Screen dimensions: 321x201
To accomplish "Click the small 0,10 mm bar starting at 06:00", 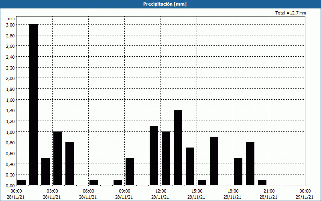I will [x=93, y=183].
